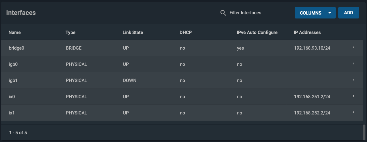Sort by IPv6 Auto Configure header
This screenshot has height=142, width=367.
(x=257, y=32)
